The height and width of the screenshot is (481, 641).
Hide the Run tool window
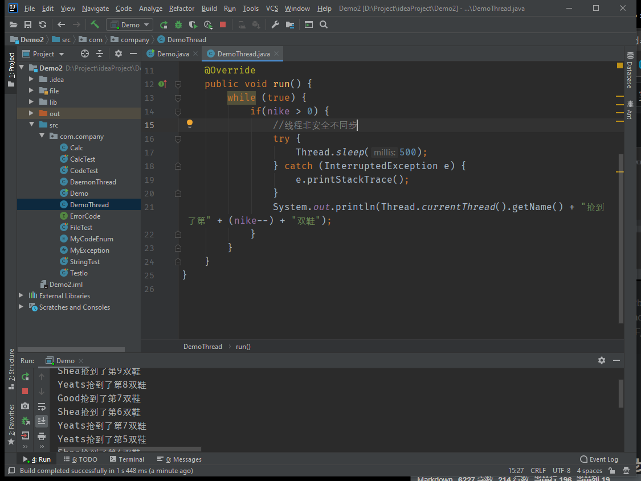616,360
